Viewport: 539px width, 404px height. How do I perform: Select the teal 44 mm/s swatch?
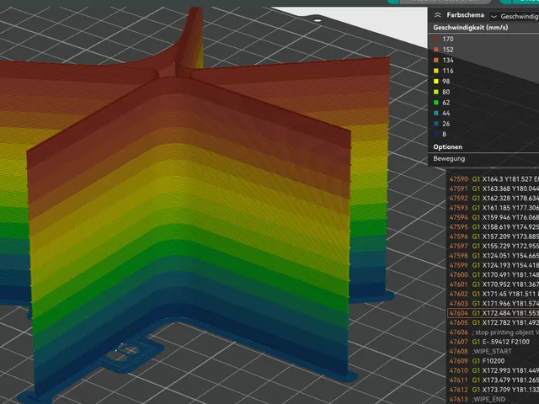[436, 114]
